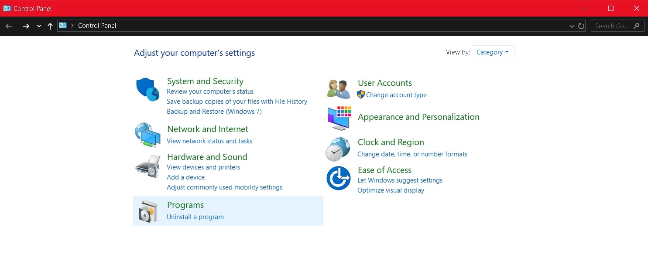
Task: Click Change account type link
Action: (x=396, y=95)
